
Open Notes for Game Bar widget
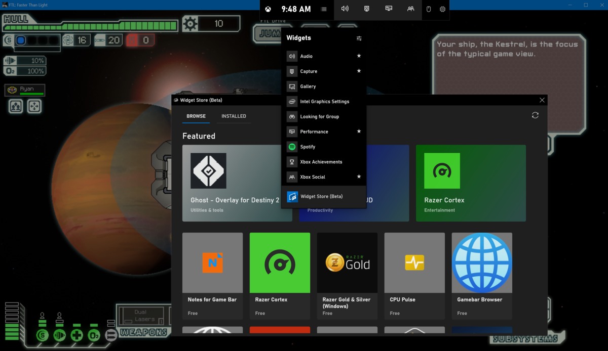[212, 276]
